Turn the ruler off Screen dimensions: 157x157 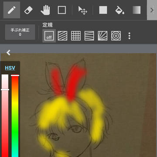49,36
